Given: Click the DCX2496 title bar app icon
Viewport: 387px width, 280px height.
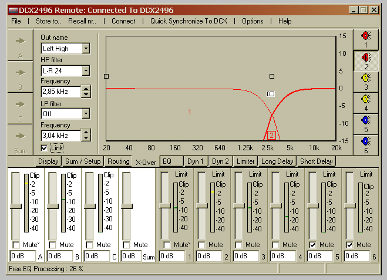Looking at the screenshot, I should 14,10.
